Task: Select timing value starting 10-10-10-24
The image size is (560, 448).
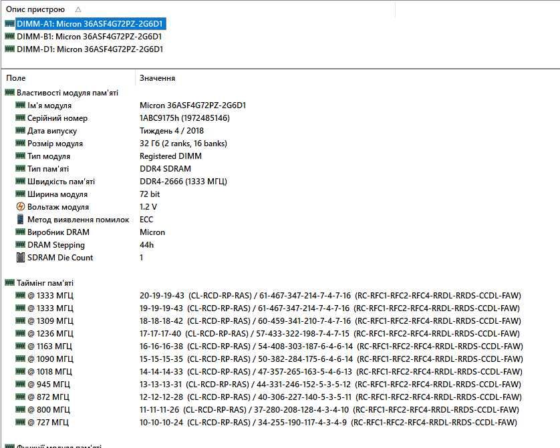Action: pos(328,422)
